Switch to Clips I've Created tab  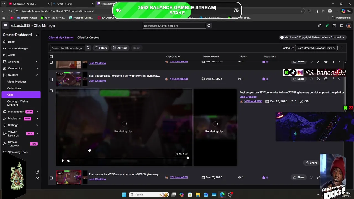[x=88, y=38]
